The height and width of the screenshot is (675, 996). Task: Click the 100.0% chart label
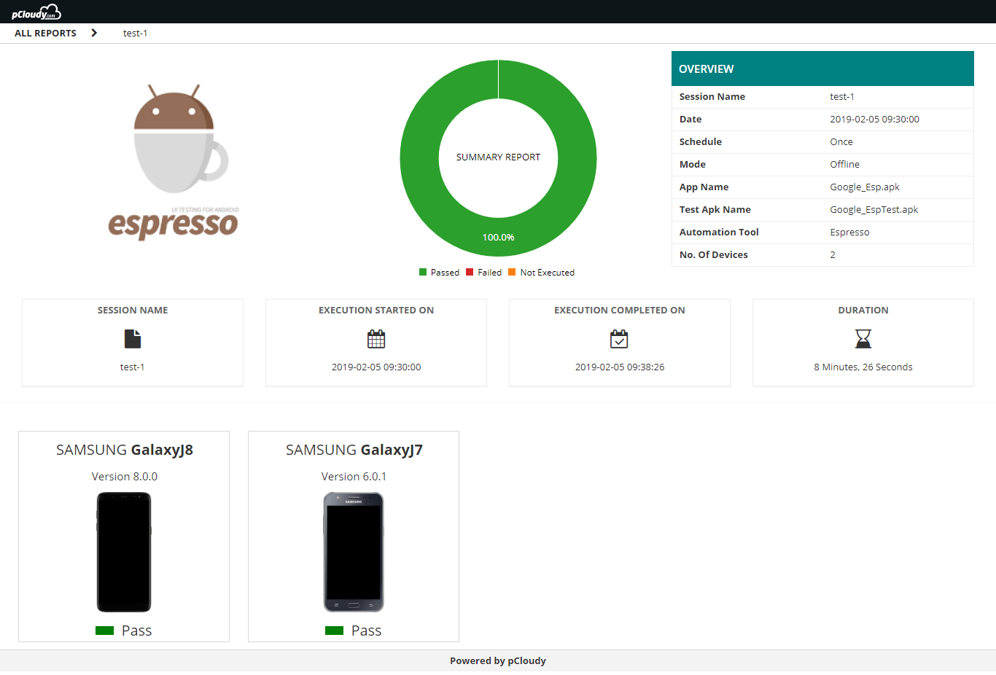coord(498,238)
